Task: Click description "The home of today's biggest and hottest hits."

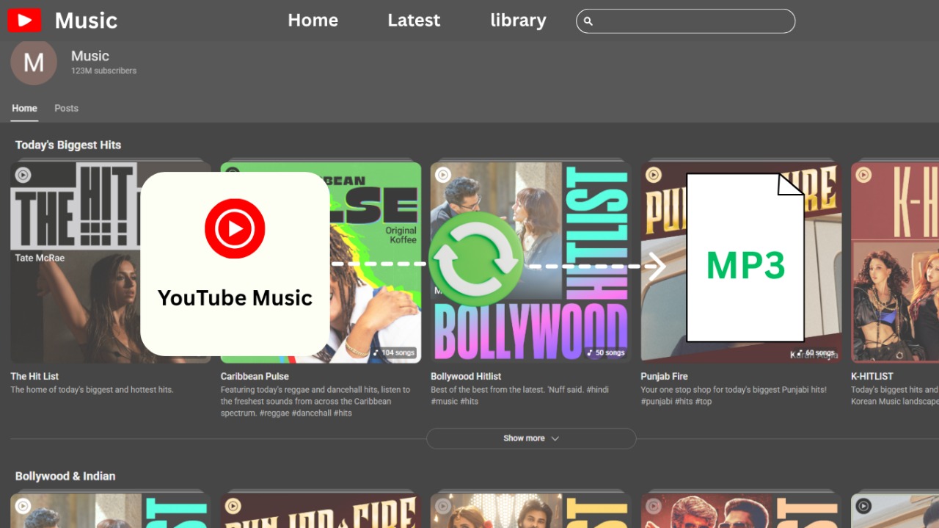Action: [x=92, y=390]
